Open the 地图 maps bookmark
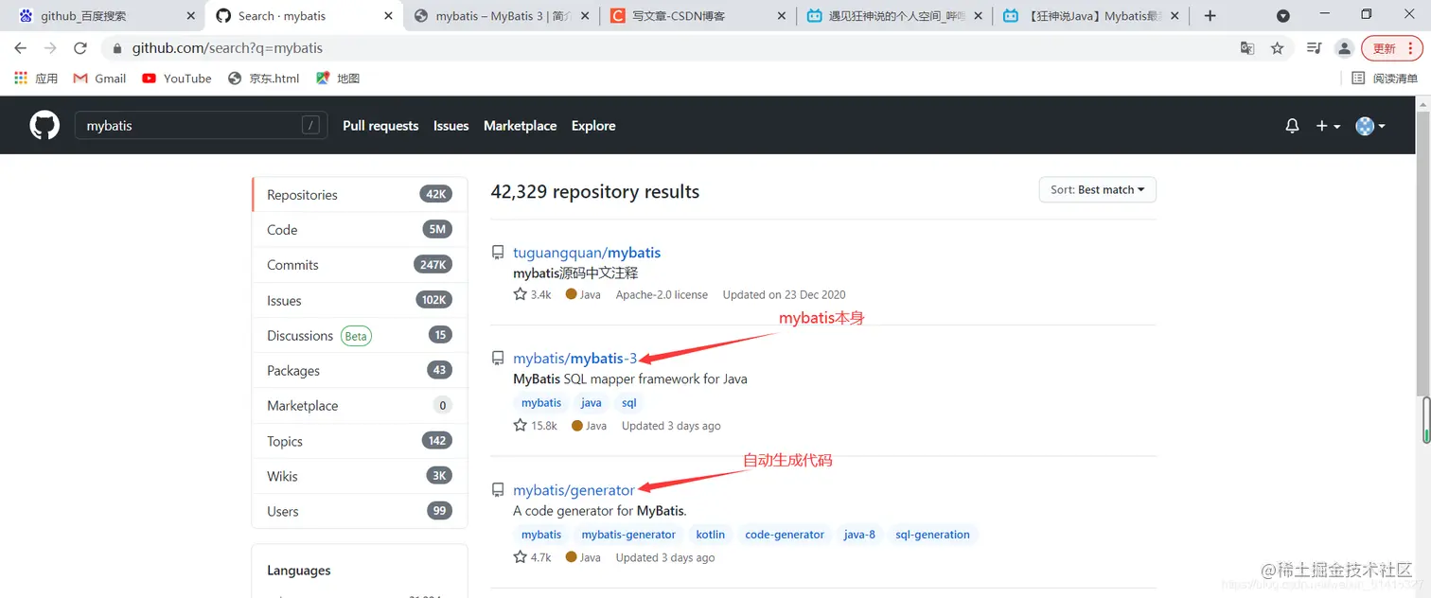 click(x=338, y=79)
